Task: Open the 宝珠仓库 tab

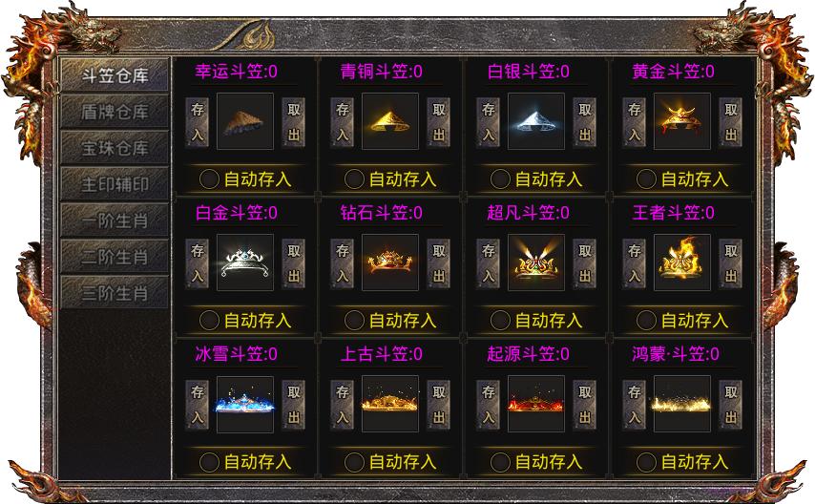Action: (115, 148)
